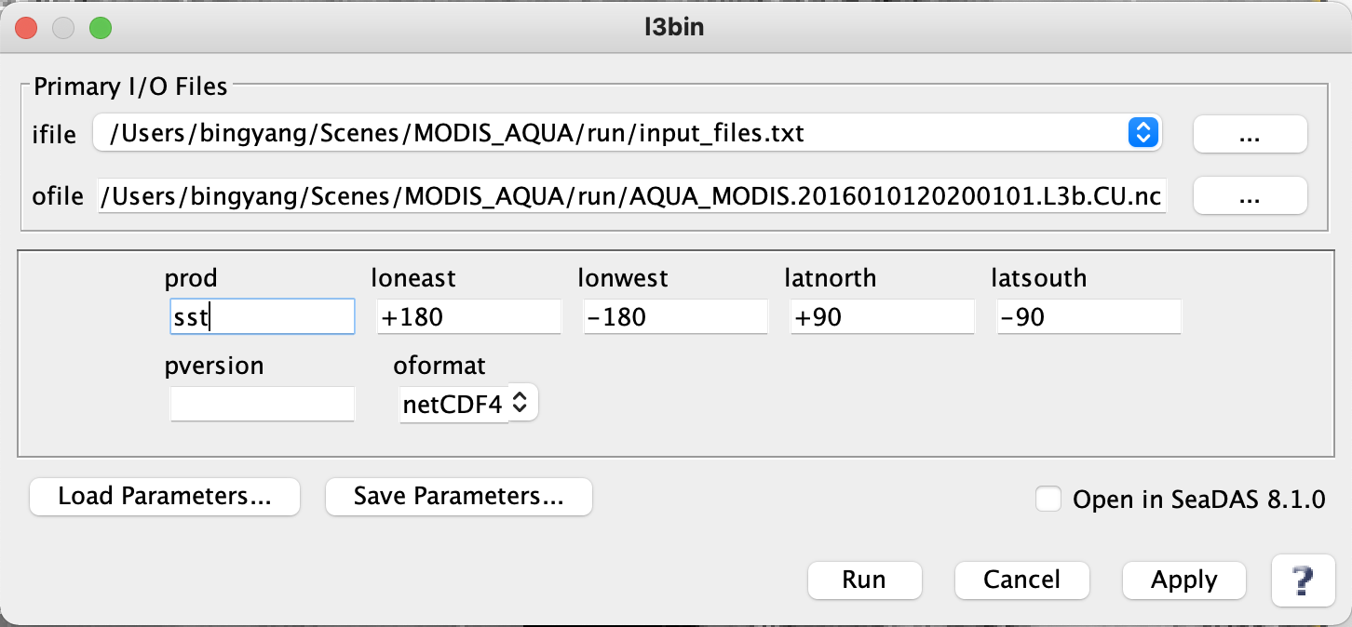This screenshot has width=1352, height=627.
Task: Click the empty pversion text field
Action: [x=262, y=403]
